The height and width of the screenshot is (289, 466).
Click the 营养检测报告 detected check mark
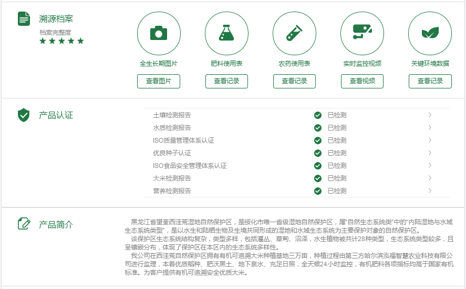pyautogui.click(x=317, y=191)
